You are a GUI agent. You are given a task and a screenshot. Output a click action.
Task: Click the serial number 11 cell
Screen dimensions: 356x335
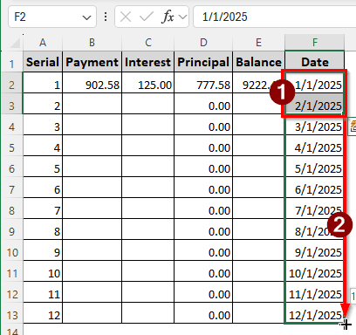tap(43, 292)
